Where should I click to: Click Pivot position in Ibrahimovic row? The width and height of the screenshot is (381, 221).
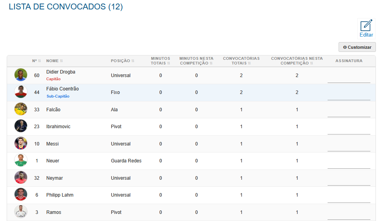pyautogui.click(x=116, y=127)
